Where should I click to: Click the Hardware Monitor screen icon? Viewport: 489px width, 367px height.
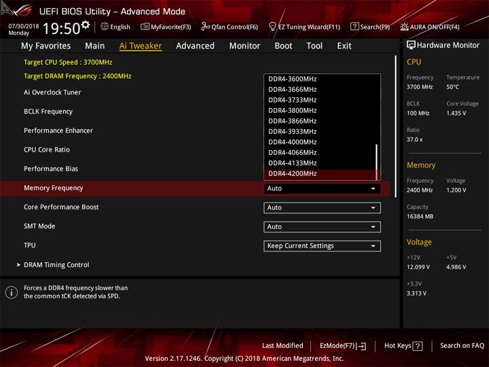tap(411, 45)
